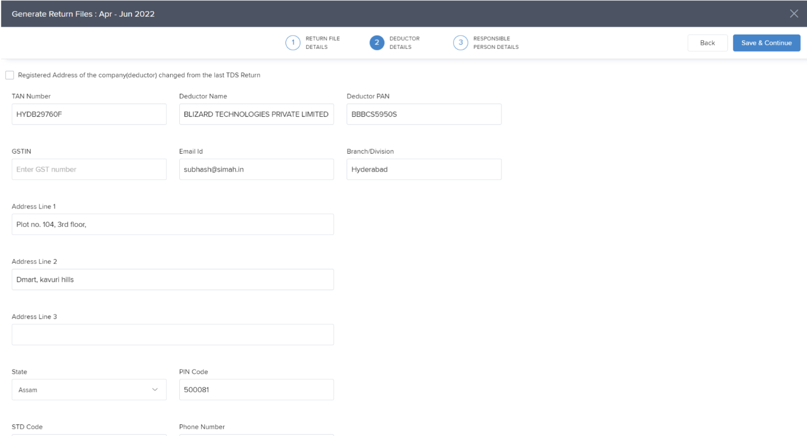Click the Branch/Division field
This screenshot has height=436, width=807.
point(424,170)
